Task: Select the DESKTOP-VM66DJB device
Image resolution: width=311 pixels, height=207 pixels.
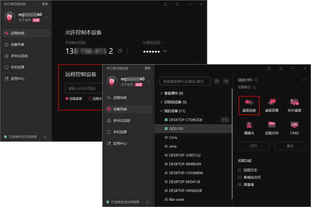Action: (x=193, y=191)
